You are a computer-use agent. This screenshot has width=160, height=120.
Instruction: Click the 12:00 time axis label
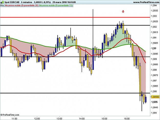click(x=37, y=118)
